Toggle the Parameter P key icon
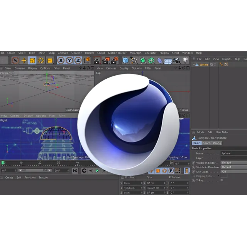 (x=171, y=171)
